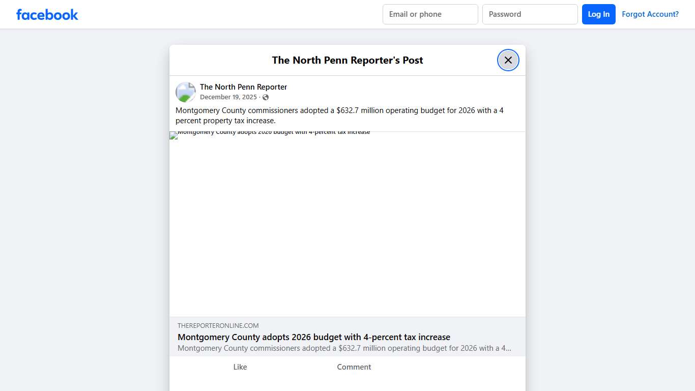Click the dialog title The North Penn Reporter's Post
Viewport: 695px width, 391px height.
[347, 60]
